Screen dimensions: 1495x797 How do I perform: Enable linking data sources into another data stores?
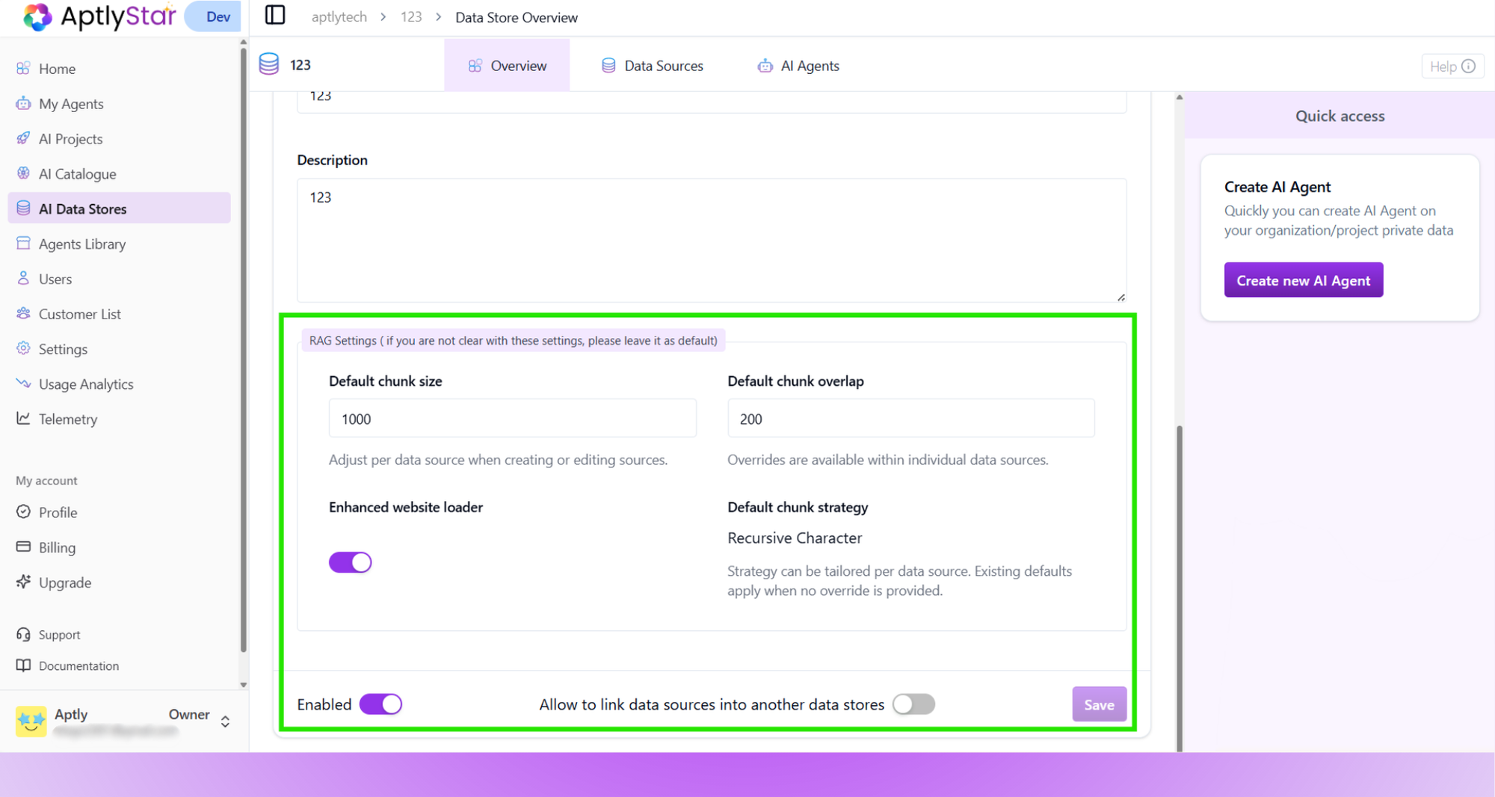(913, 704)
